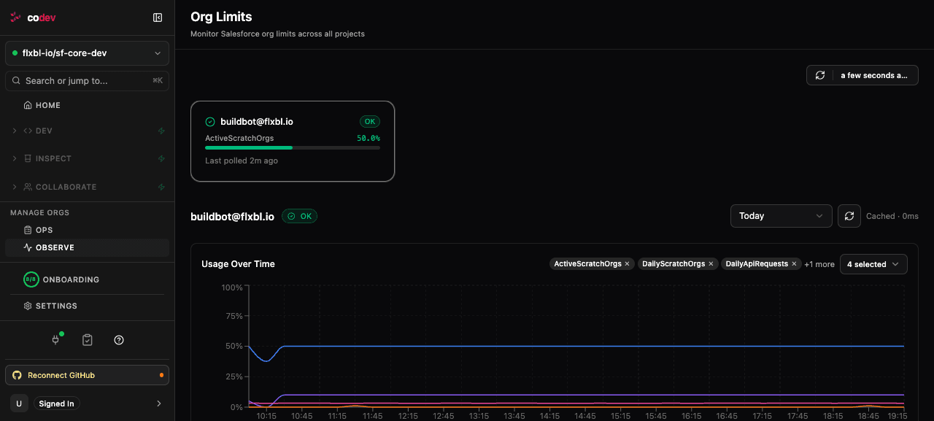Focus the Search or jump to field
The image size is (934, 421).
pyautogui.click(x=87, y=81)
